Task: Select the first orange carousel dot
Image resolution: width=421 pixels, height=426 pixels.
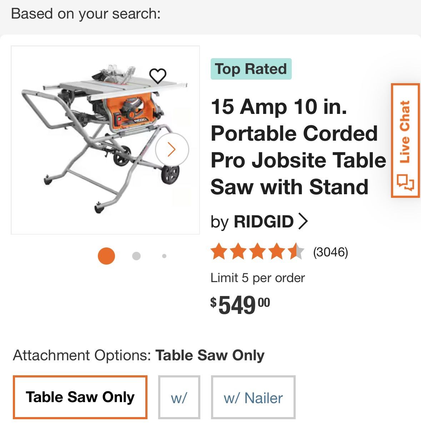Action: pyautogui.click(x=106, y=256)
